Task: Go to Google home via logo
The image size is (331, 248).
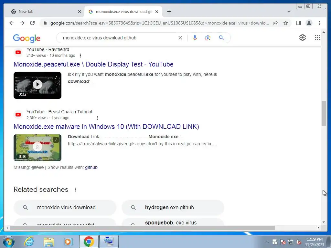Action: coord(27,38)
